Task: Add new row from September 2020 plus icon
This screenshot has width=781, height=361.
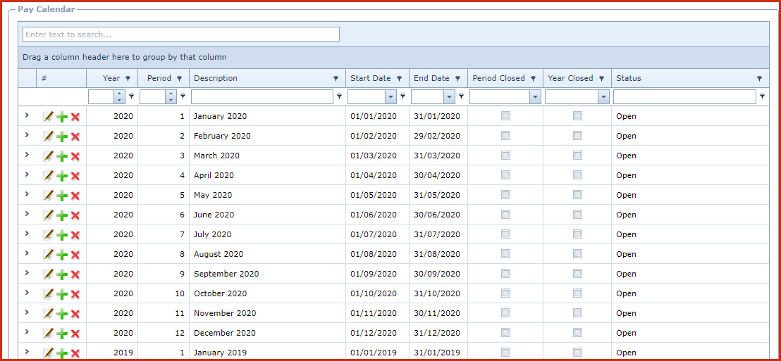Action: tap(62, 274)
